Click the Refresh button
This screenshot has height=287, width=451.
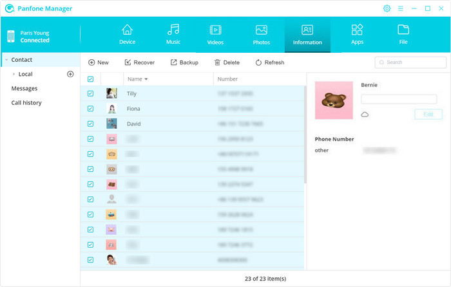pyautogui.click(x=270, y=62)
